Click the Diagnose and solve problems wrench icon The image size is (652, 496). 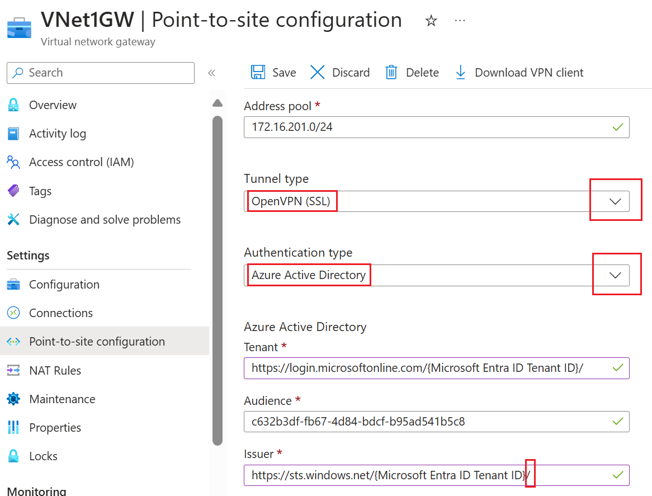coord(13,219)
